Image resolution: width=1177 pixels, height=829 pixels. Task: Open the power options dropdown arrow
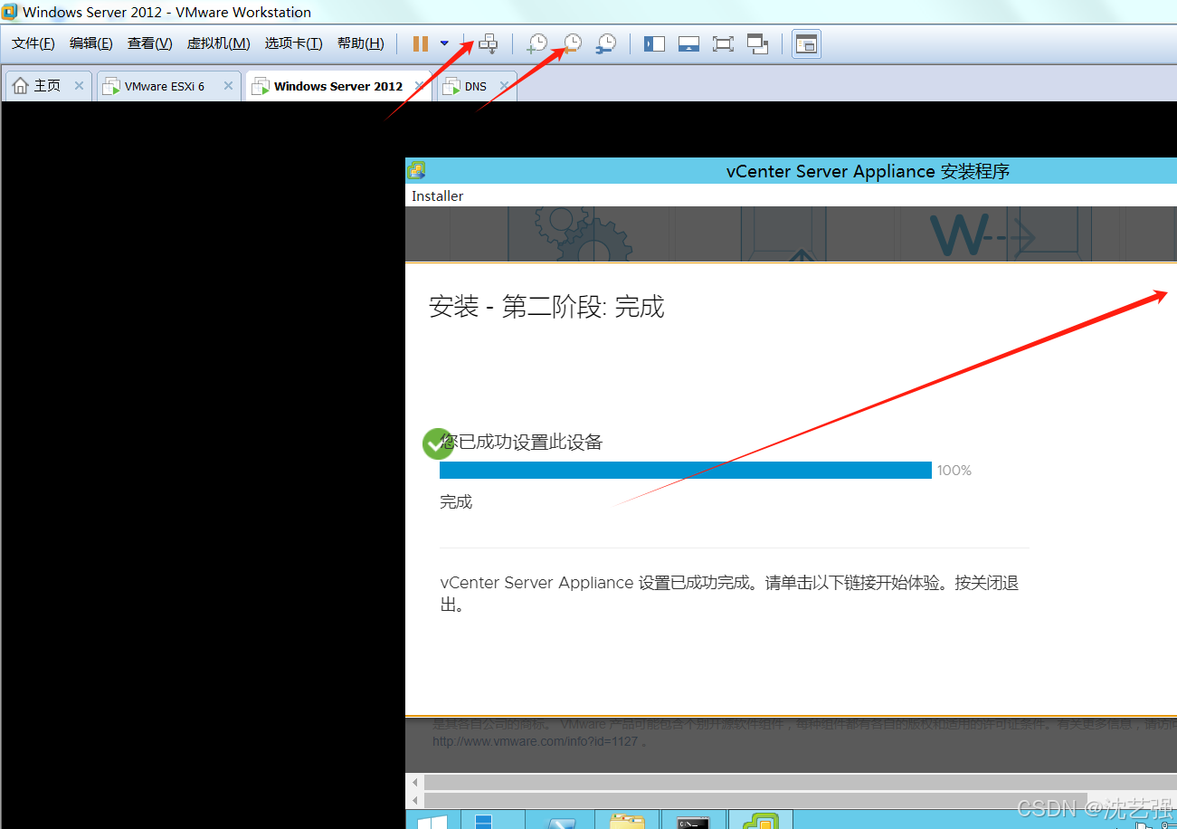pos(444,43)
